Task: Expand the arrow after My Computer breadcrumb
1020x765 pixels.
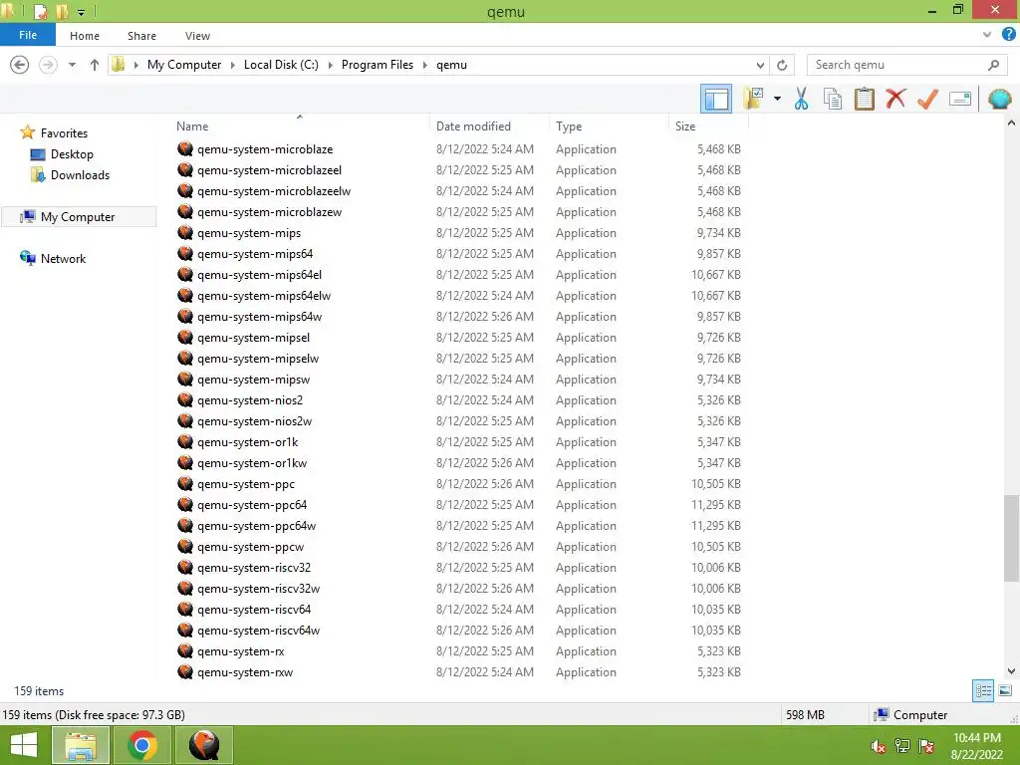Action: [232, 65]
